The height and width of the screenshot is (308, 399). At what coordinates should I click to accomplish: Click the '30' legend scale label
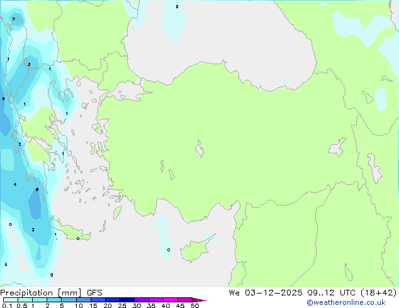tap(137, 305)
